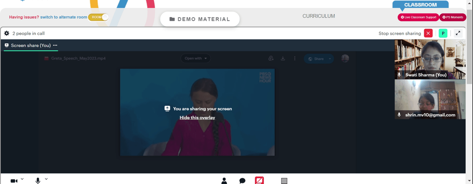The height and width of the screenshot is (184, 473).
Task: Mute microphone using bottom bar mic icon
Action: [38, 181]
